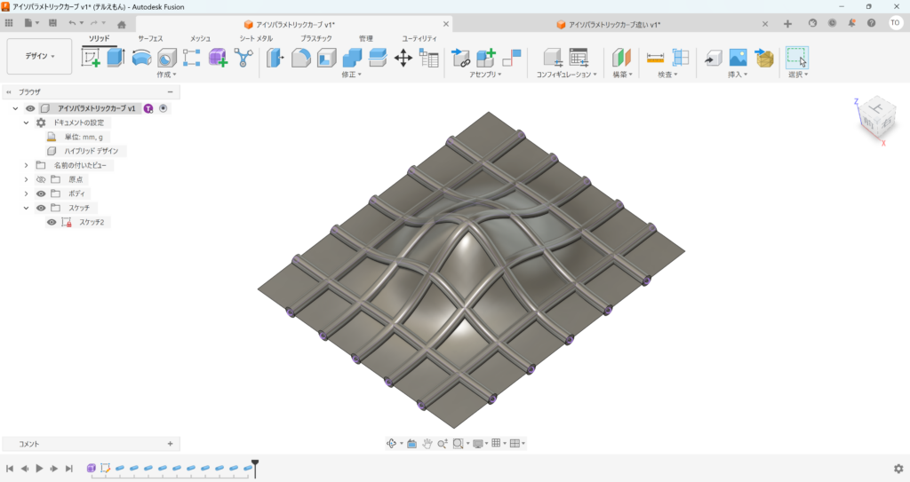Show the 原点 folder via eye icon
910x482 pixels.
(x=40, y=179)
